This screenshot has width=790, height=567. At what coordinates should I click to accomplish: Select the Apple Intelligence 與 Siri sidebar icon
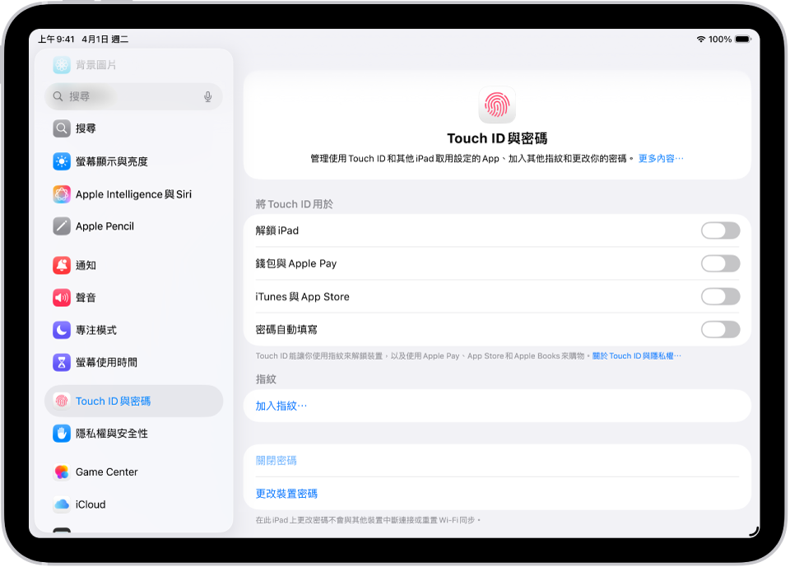[62, 194]
